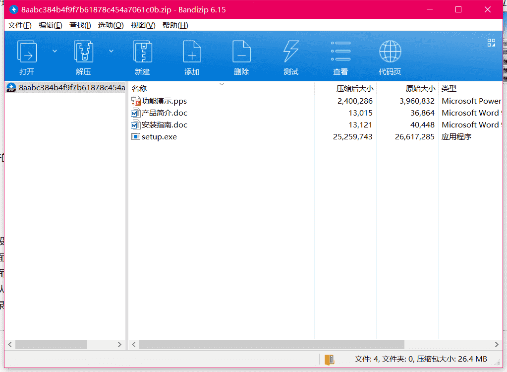Click tree pane scroll right arrow
The width and height of the screenshot is (507, 372).
tap(119, 345)
